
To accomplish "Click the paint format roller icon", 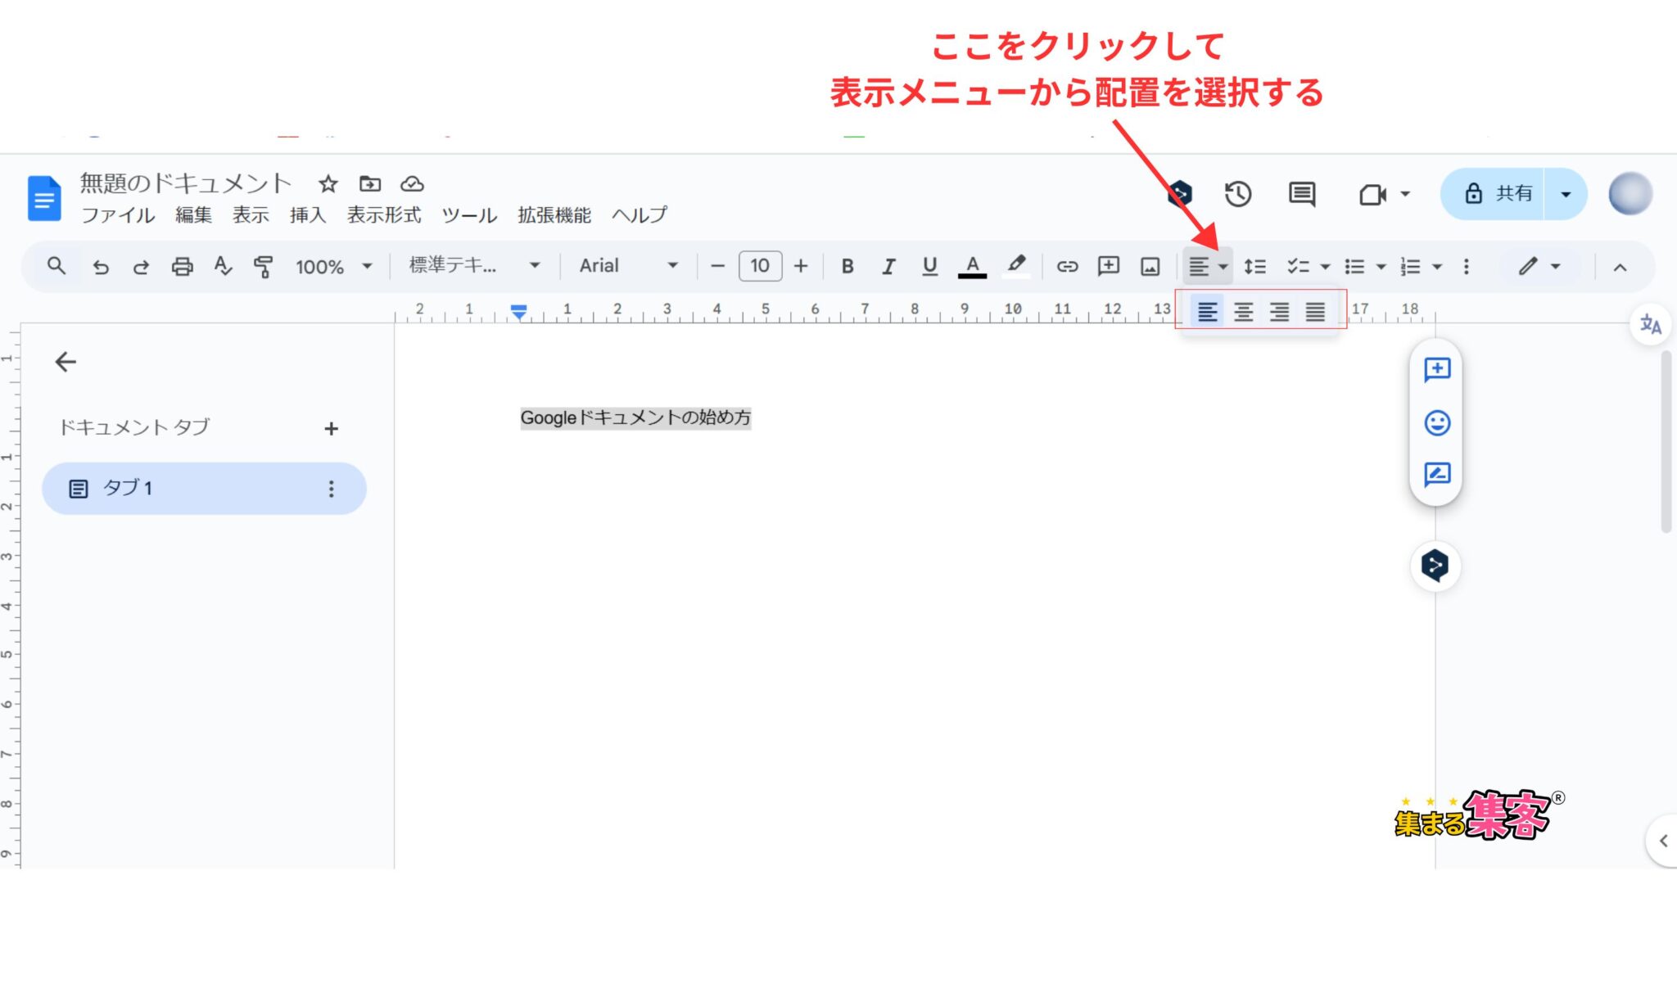I will point(263,267).
